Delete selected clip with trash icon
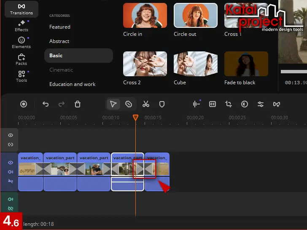The height and width of the screenshot is (230, 307). click(78, 104)
